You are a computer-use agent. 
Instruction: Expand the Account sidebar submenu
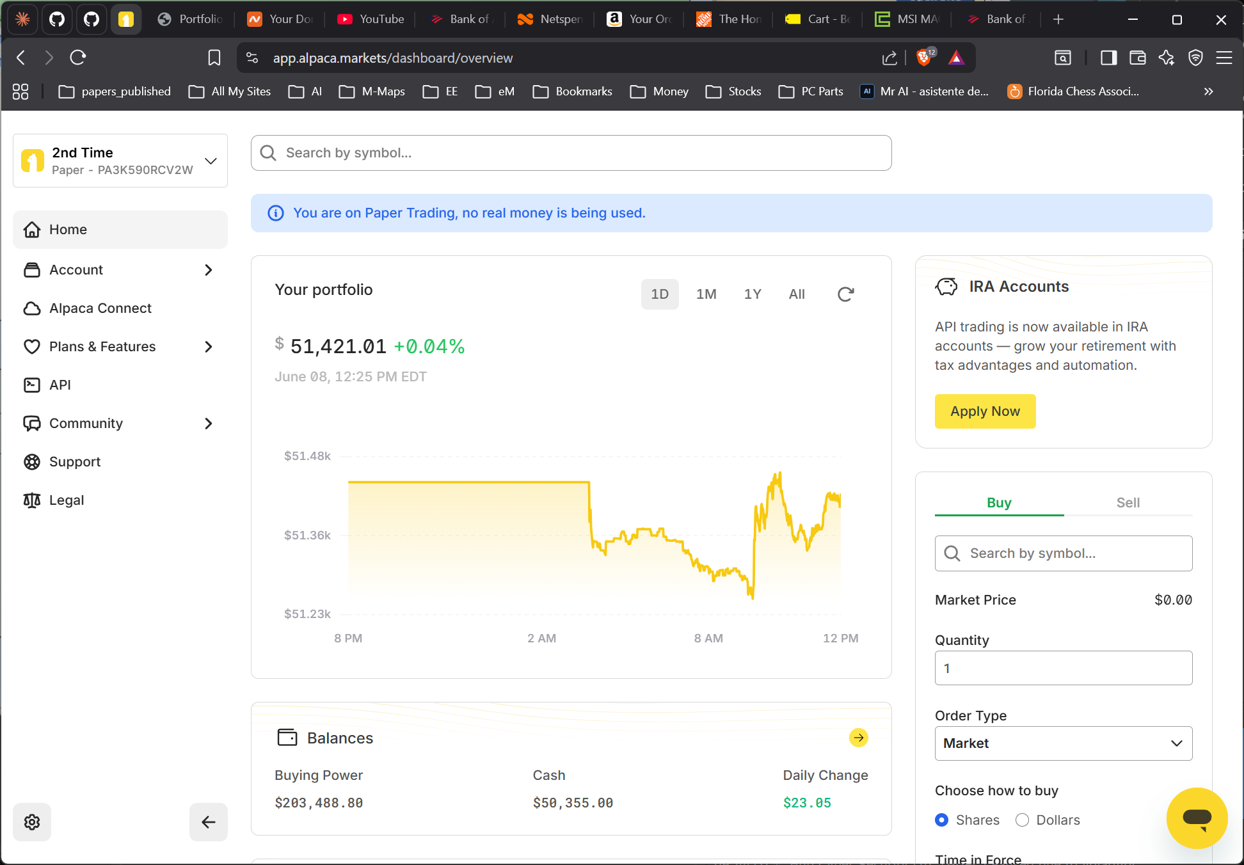coord(208,270)
